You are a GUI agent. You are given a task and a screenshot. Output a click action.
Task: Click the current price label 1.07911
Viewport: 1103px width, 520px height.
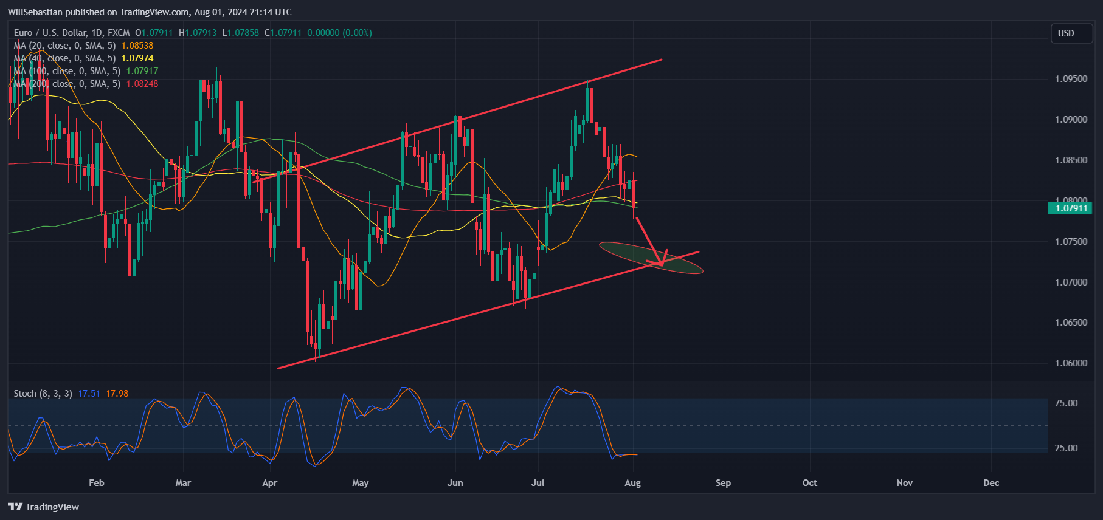point(1071,208)
